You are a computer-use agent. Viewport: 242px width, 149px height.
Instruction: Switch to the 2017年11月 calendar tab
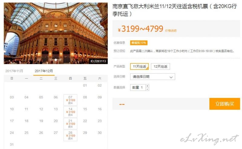coord(14,71)
